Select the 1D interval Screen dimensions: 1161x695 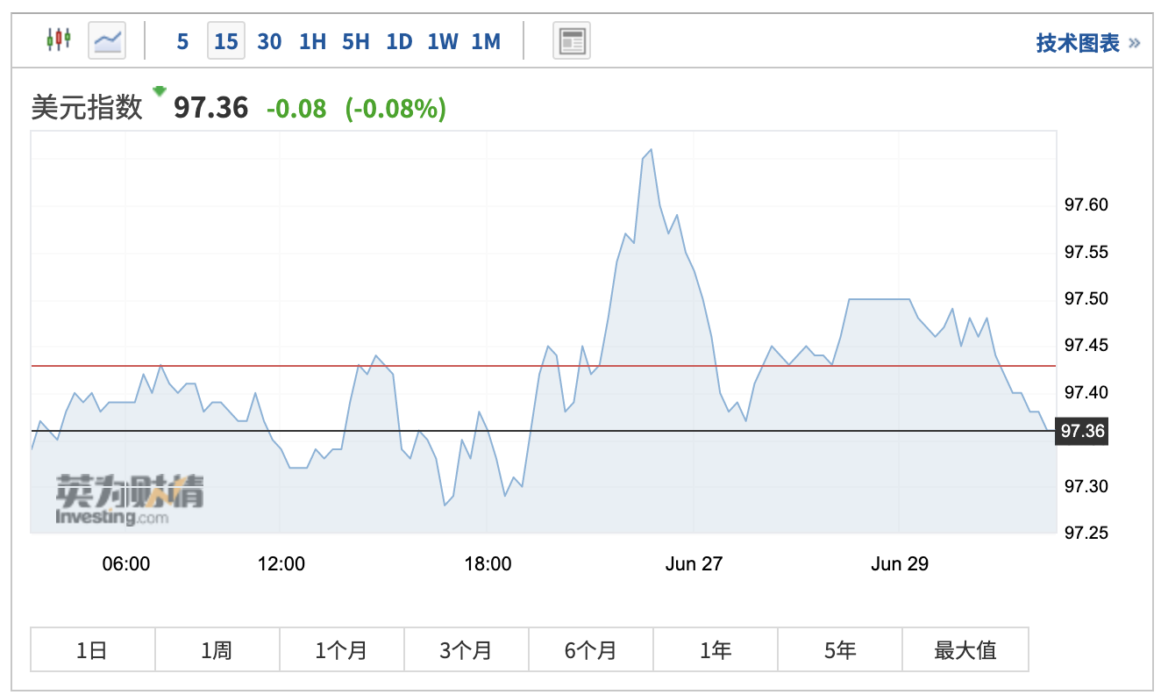[399, 41]
